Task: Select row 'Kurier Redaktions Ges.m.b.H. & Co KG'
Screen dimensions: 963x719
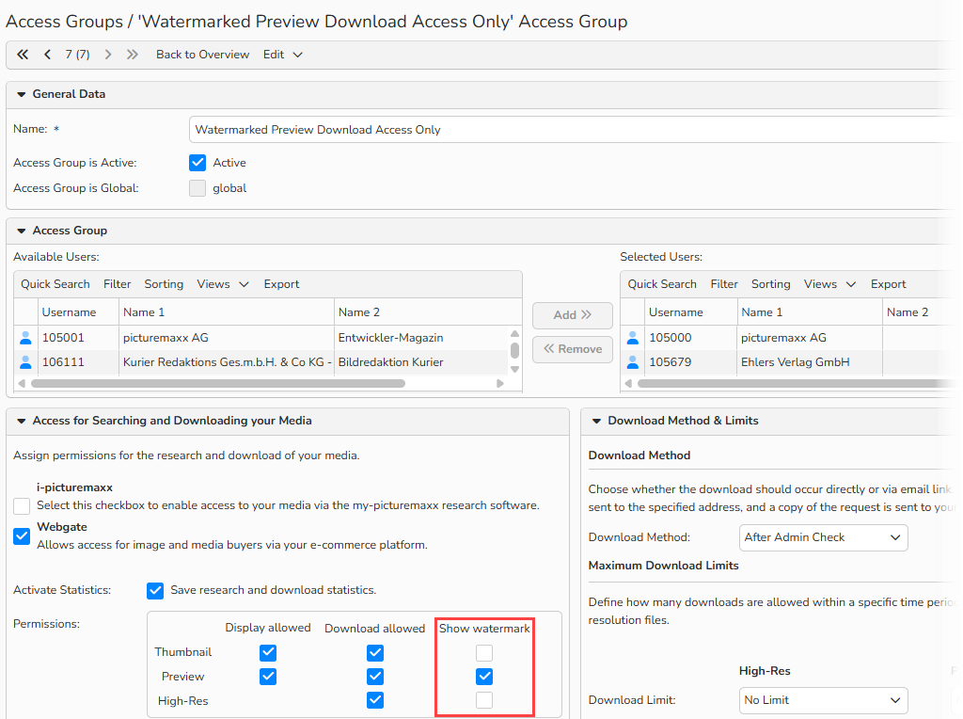Action: coord(260,362)
